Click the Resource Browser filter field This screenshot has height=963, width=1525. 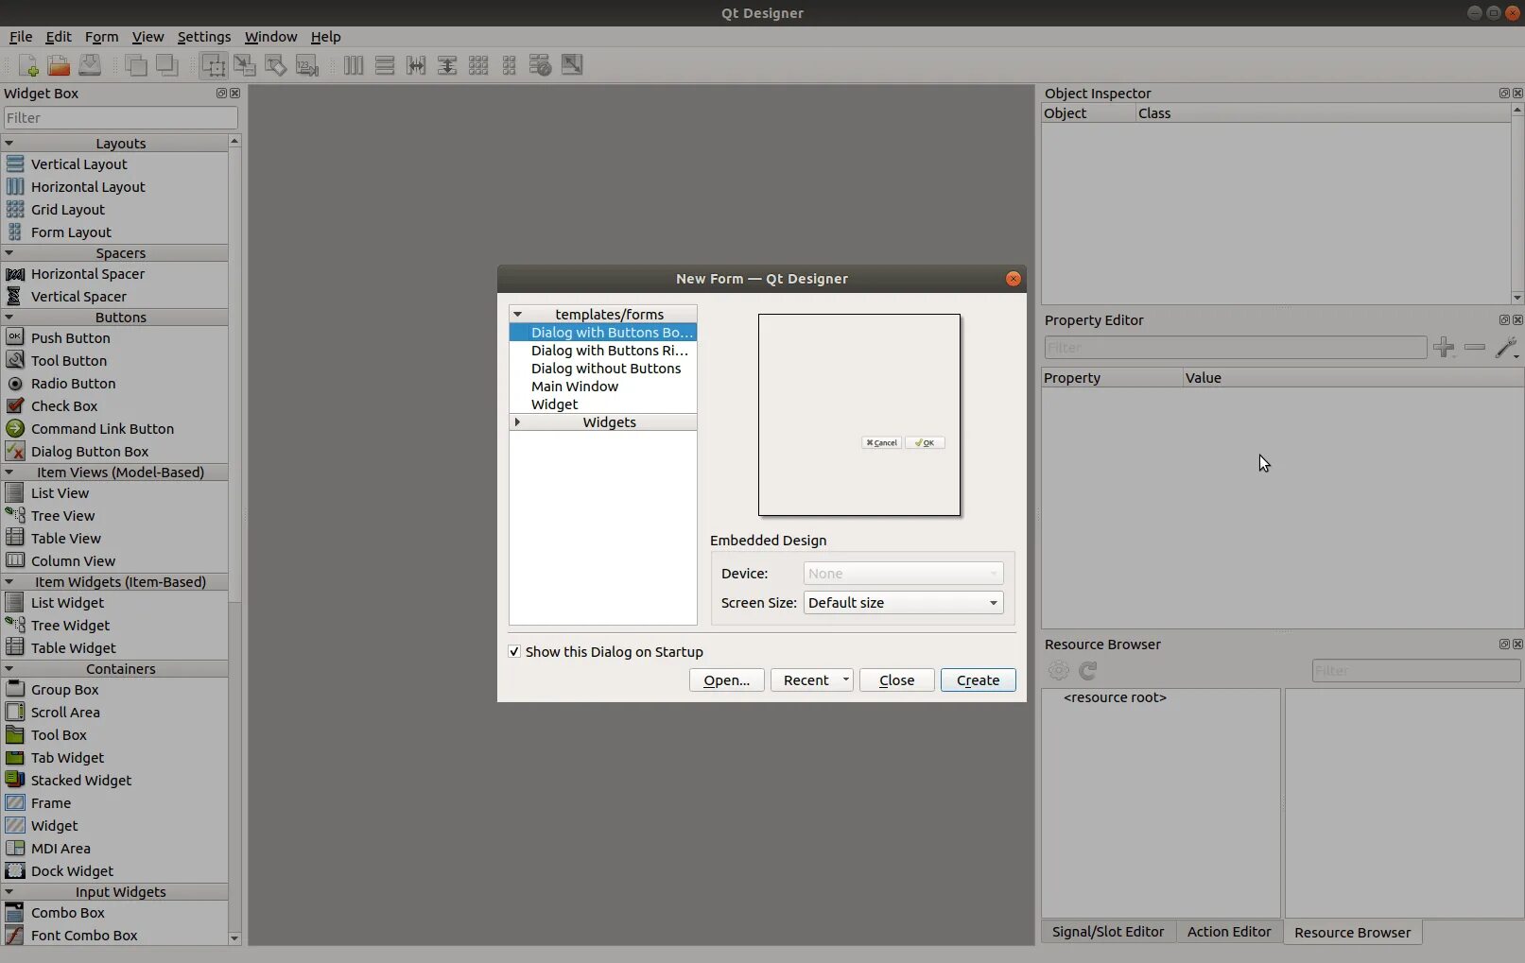(1416, 671)
